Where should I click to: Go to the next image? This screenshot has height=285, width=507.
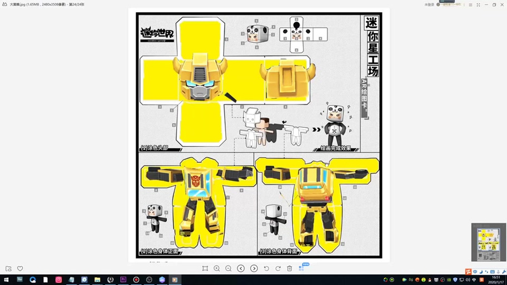[254, 268]
